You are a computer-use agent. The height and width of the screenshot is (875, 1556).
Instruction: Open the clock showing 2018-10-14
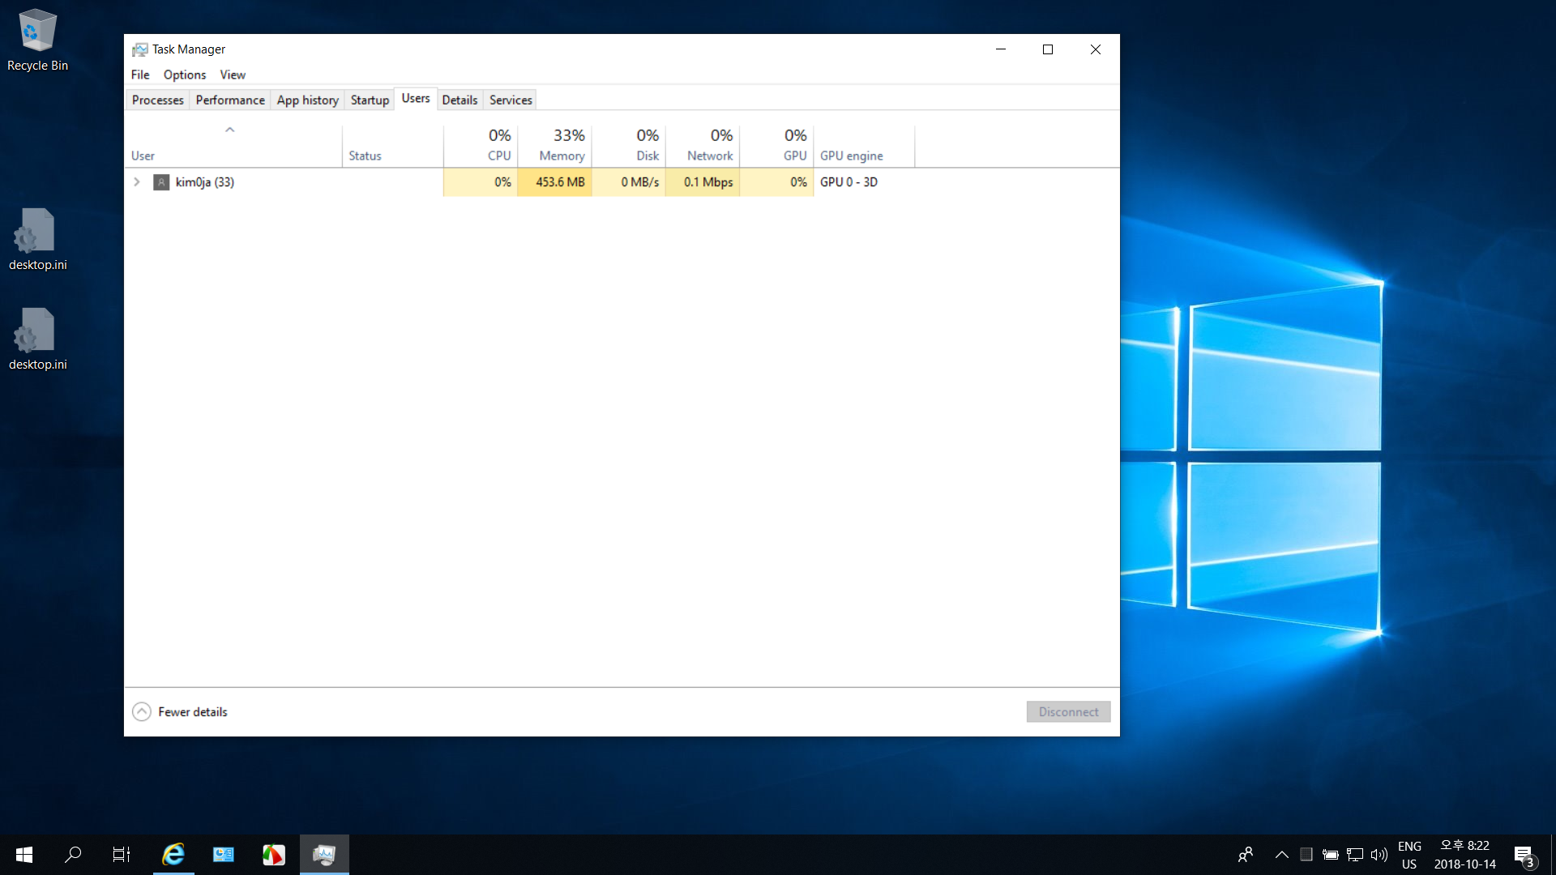1465,855
